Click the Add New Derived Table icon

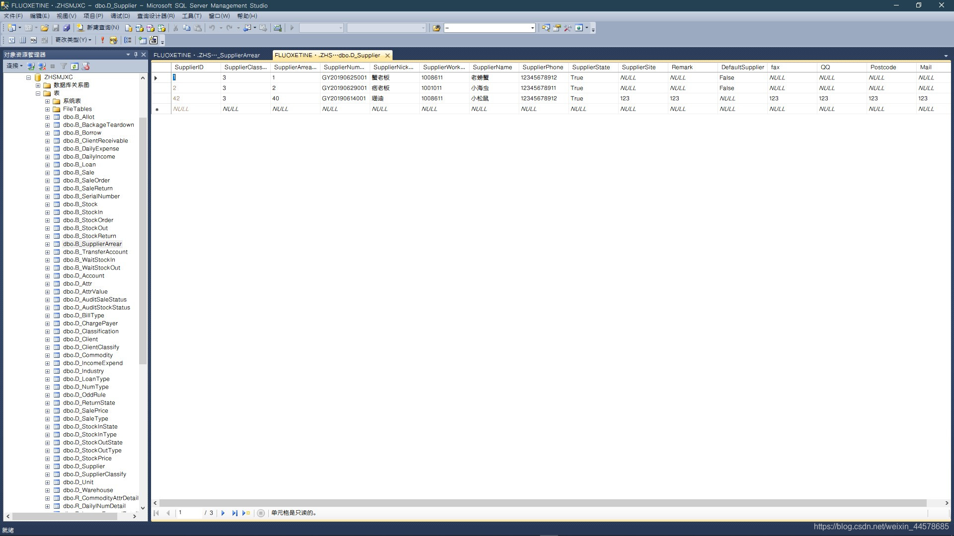point(154,40)
